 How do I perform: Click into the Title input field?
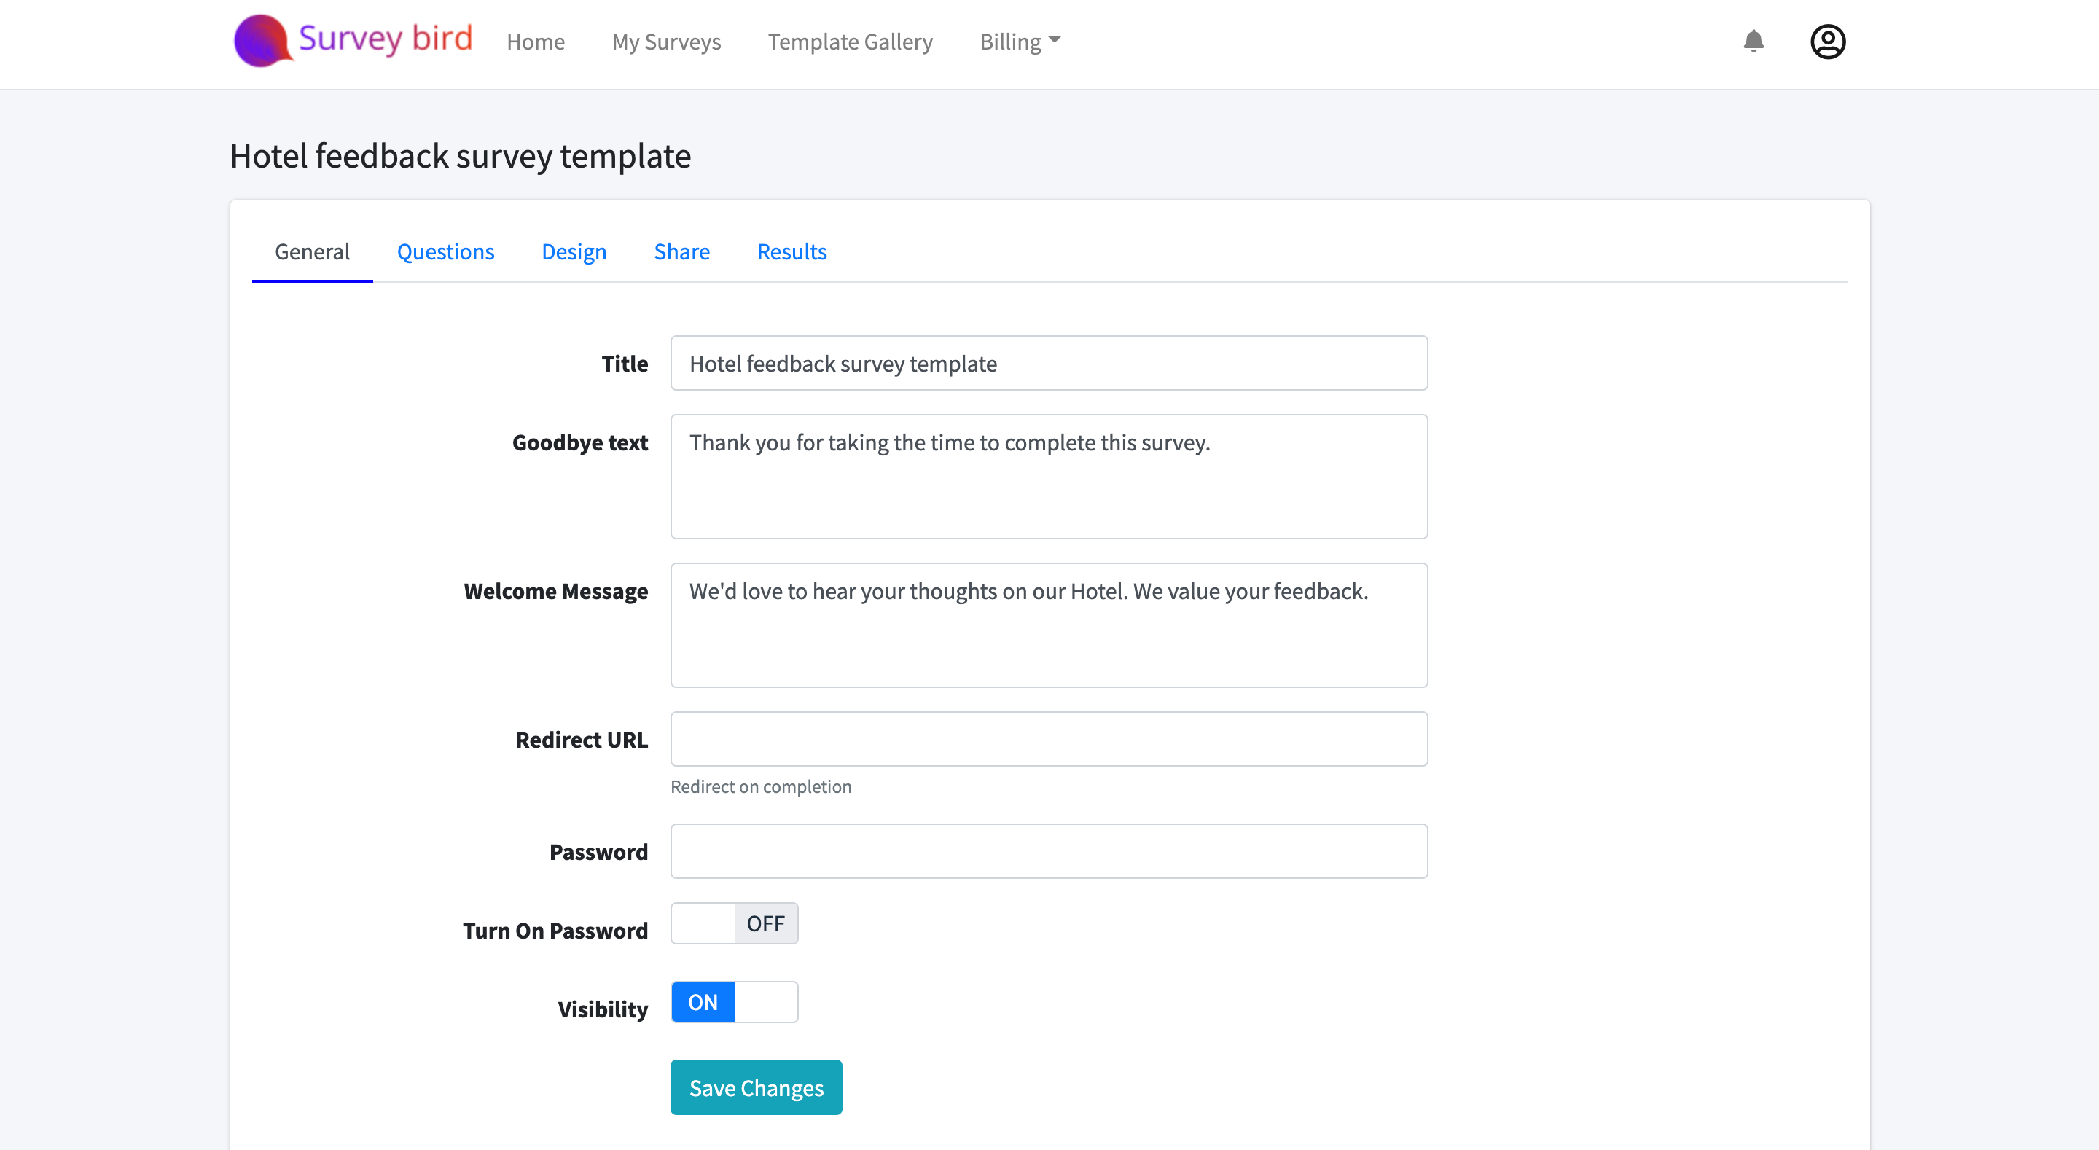click(1049, 364)
